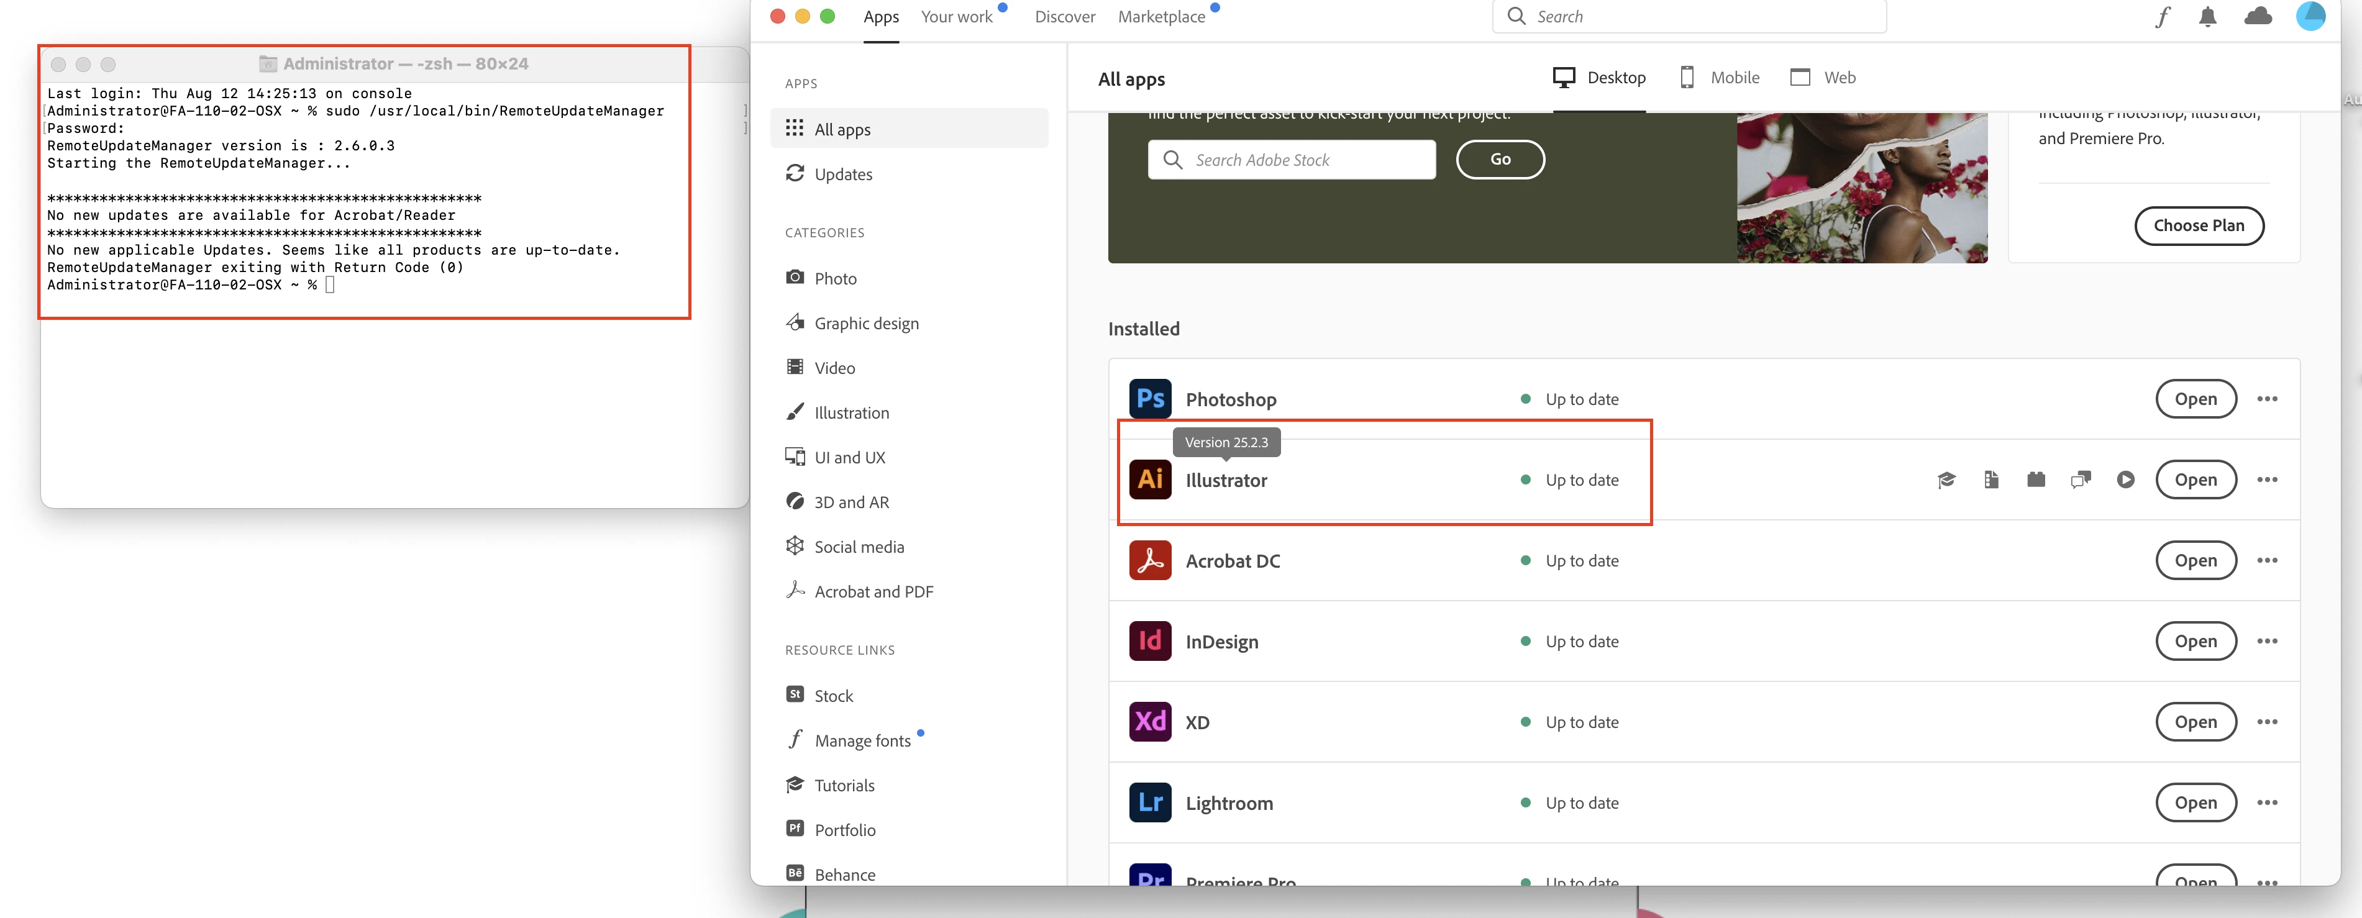Open the notifications bell
This screenshot has width=2362, height=918.
point(2208,17)
